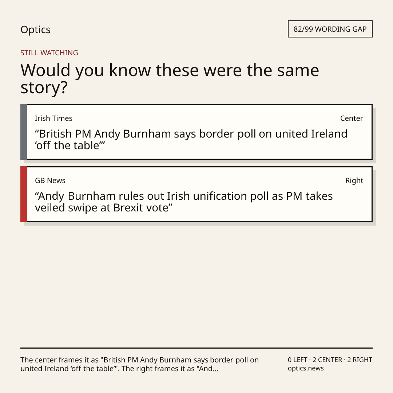
Task: Click the headline "Would you know these were the same story?"
Action: pos(170,79)
